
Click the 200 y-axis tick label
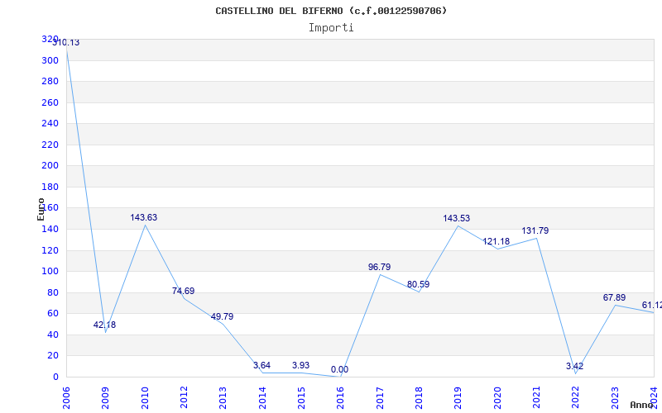tap(50, 166)
